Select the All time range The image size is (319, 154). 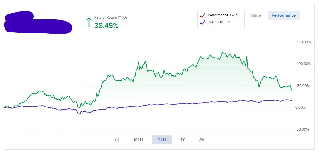pos(202,140)
